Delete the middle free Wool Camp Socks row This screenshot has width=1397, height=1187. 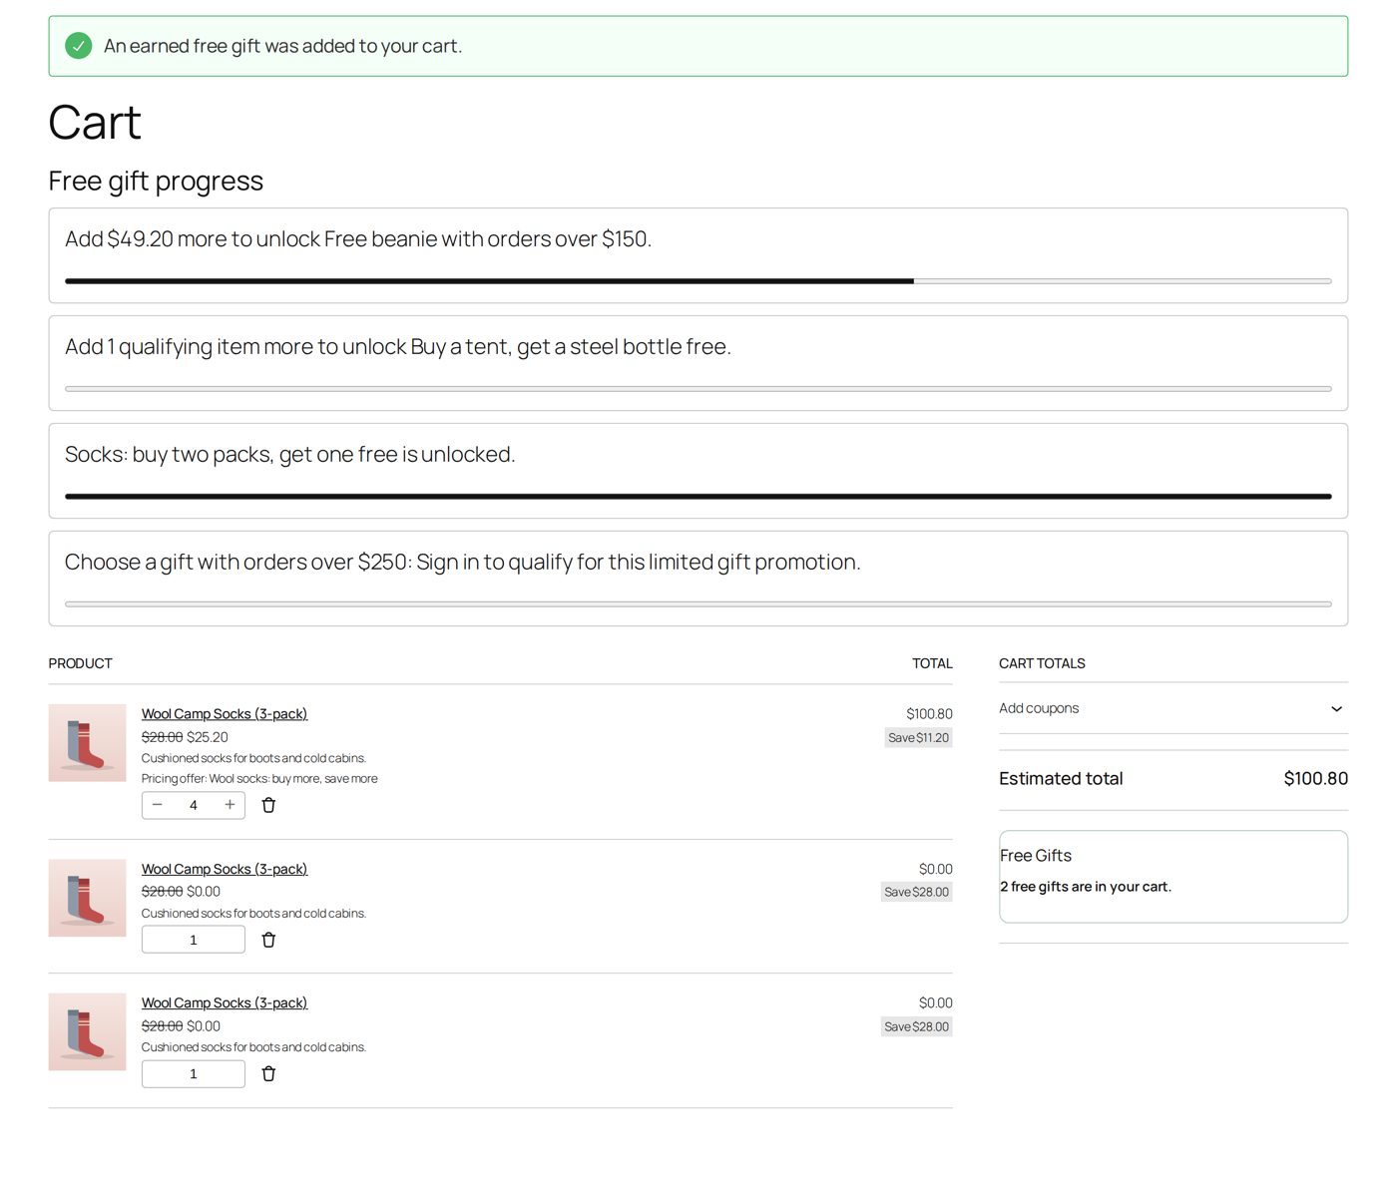point(268,940)
